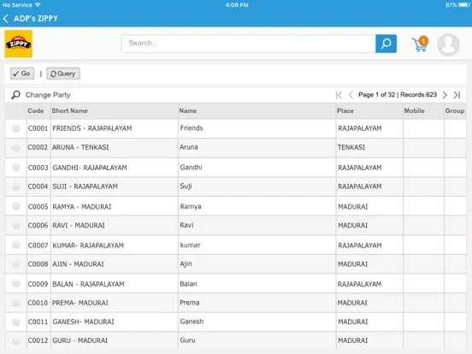Select radio for C0009 Balan
Viewport: 472px width, 354px height.
point(16,284)
